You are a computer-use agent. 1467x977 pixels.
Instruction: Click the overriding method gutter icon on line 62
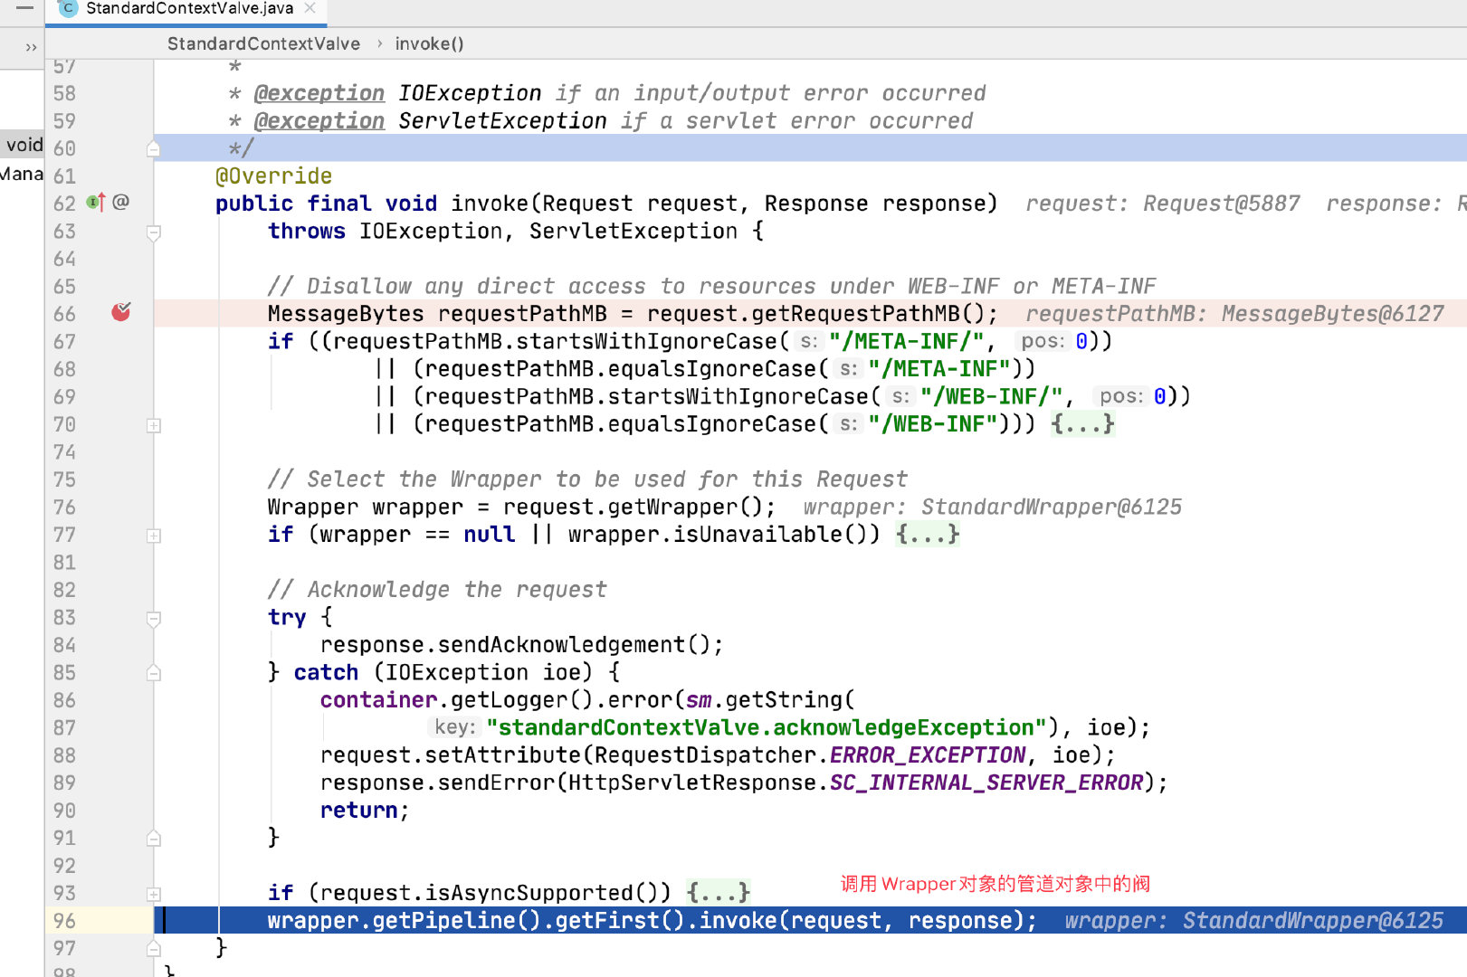96,203
